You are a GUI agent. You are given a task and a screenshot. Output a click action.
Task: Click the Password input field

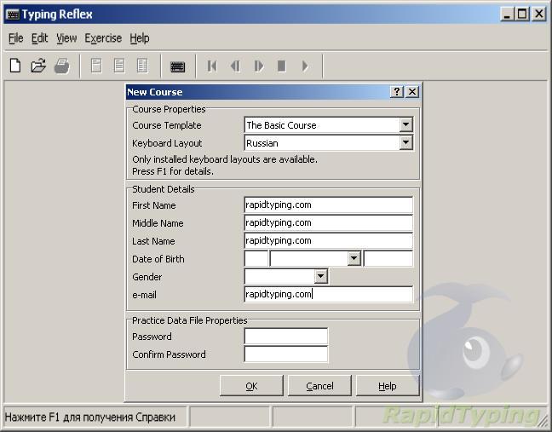tap(286, 337)
